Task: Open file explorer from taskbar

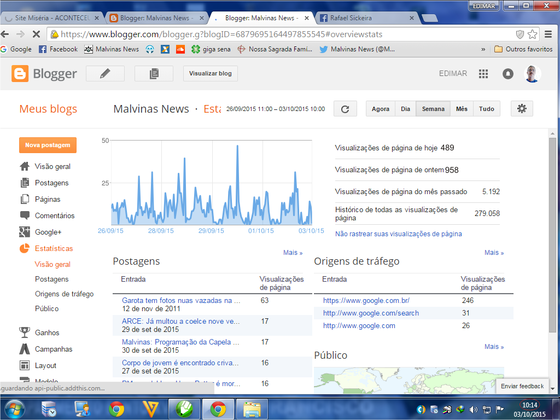Action: [x=252, y=409]
